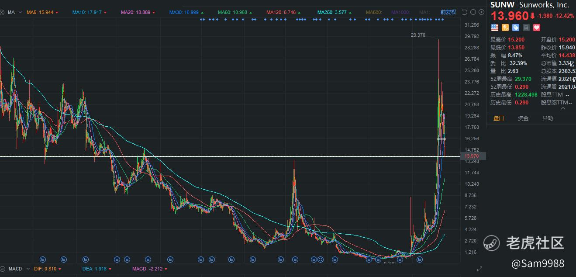
Task: Click the 13.960 current price
Action: coord(510,16)
